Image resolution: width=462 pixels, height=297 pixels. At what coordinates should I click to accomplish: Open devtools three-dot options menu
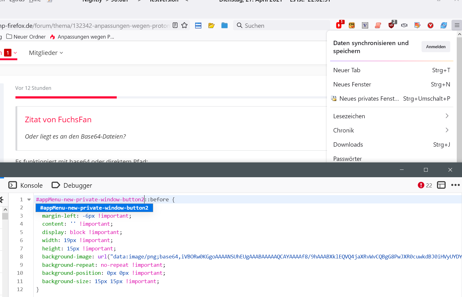coord(455,185)
